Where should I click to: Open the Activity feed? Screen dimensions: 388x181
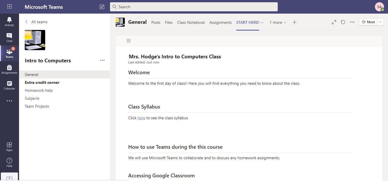pos(9,21)
